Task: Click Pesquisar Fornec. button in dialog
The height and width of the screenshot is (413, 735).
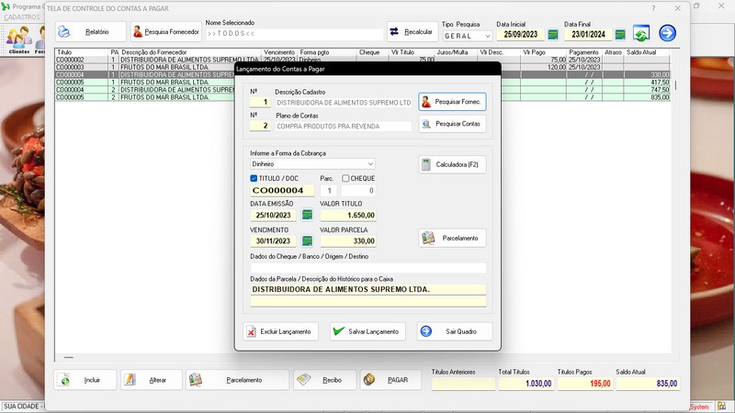Action: tap(452, 102)
